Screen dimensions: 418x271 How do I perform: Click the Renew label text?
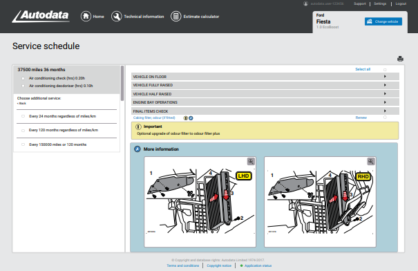(361, 118)
